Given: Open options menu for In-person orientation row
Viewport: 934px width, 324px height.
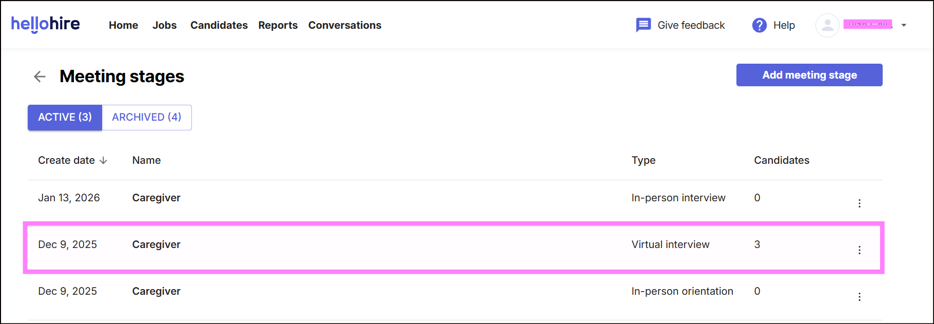Looking at the screenshot, I should tap(859, 297).
